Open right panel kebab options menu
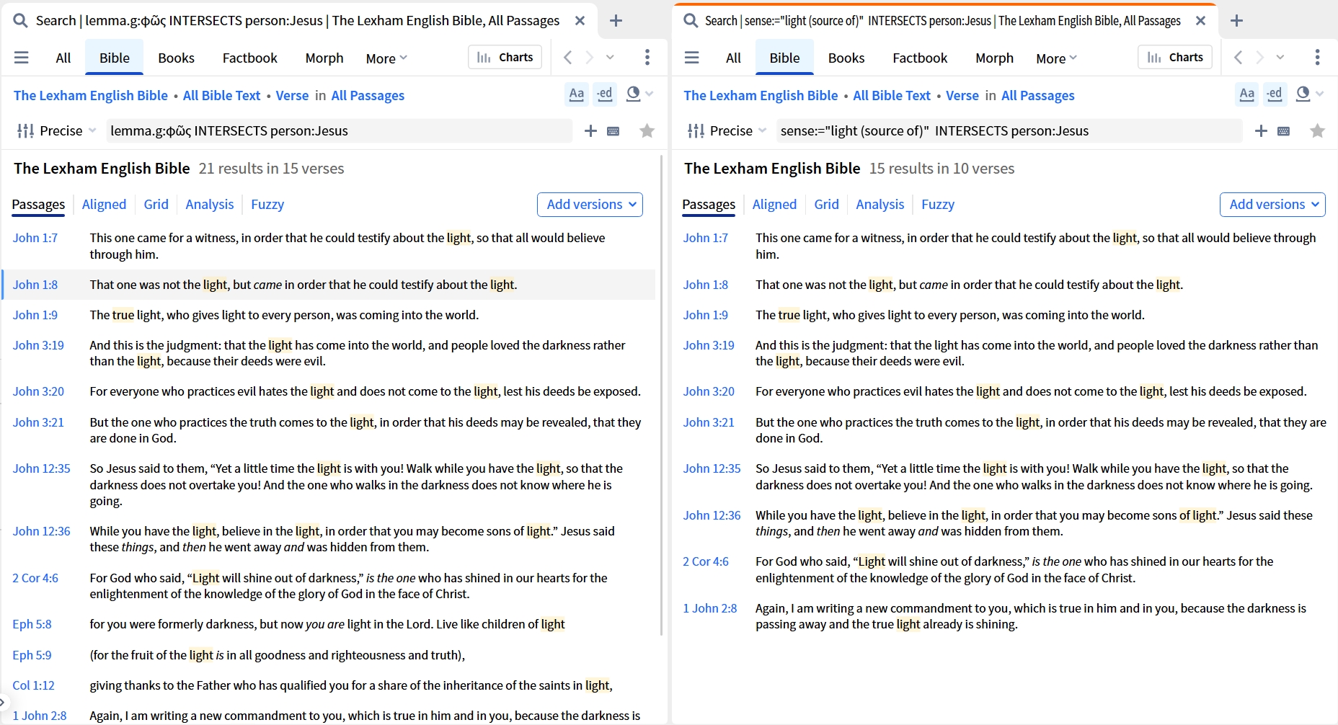 pyautogui.click(x=1317, y=58)
